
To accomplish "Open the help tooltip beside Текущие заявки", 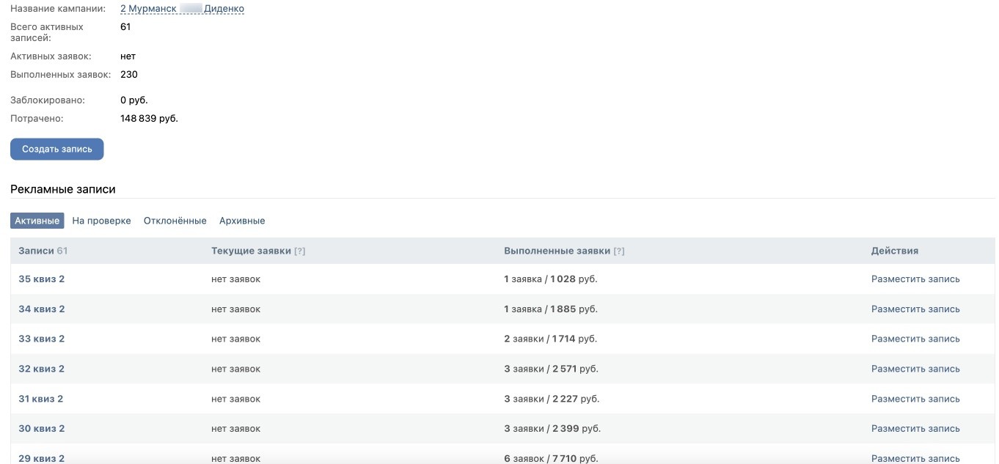I will 299,251.
